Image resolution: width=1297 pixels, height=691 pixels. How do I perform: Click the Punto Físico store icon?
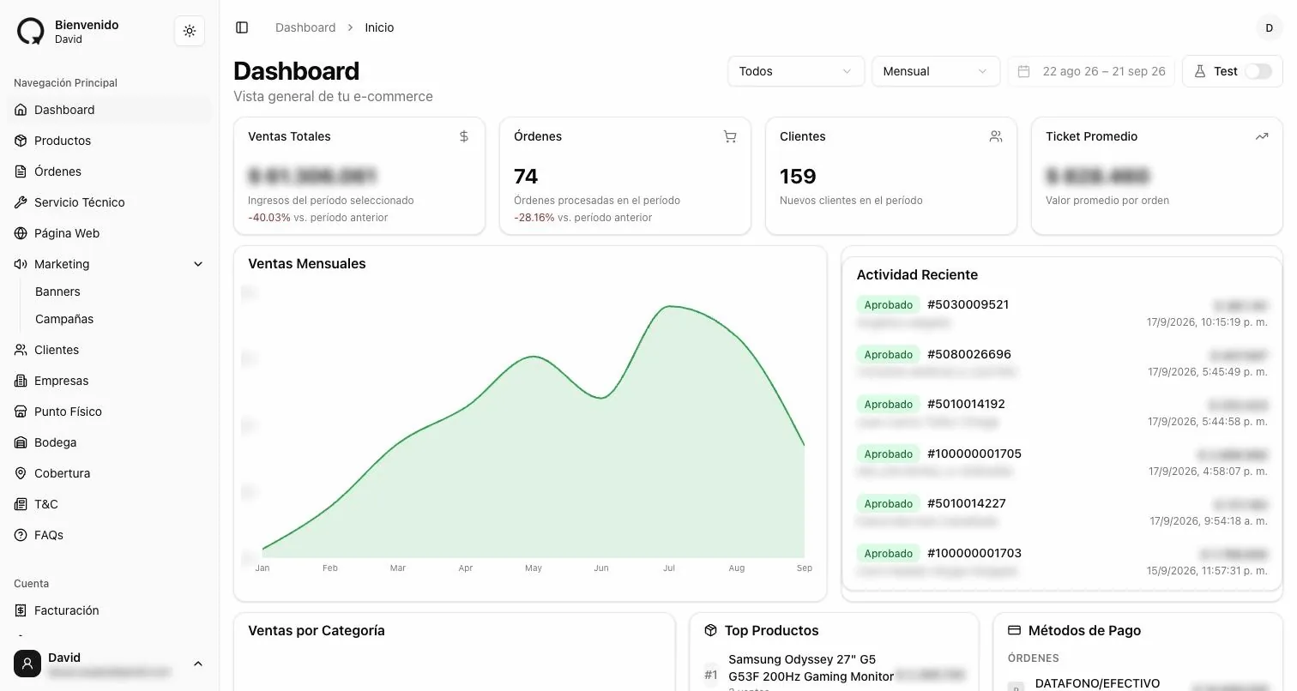tap(21, 412)
